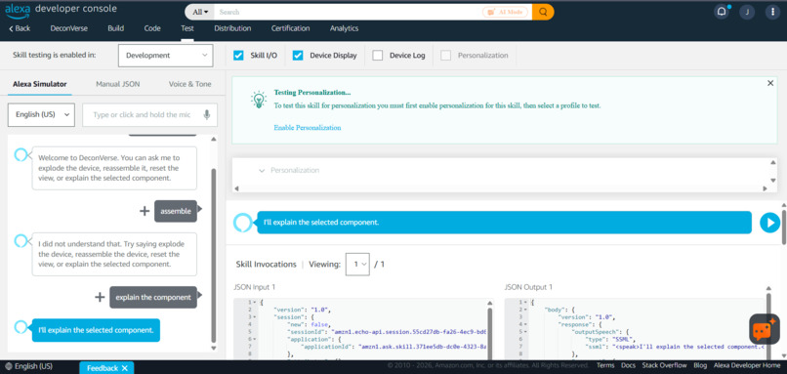The width and height of the screenshot is (787, 374).
Task: Click the I did not understand that response
Action: pos(114,254)
